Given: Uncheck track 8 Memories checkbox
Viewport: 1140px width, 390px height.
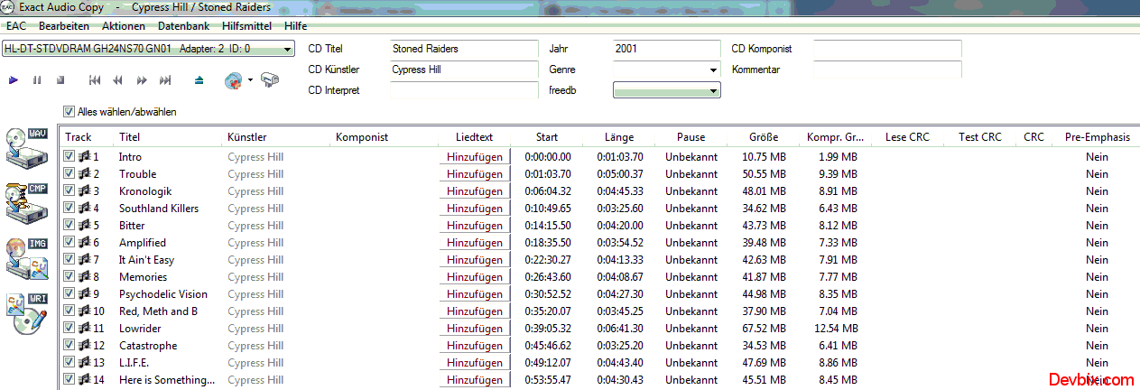Looking at the screenshot, I should [x=70, y=277].
